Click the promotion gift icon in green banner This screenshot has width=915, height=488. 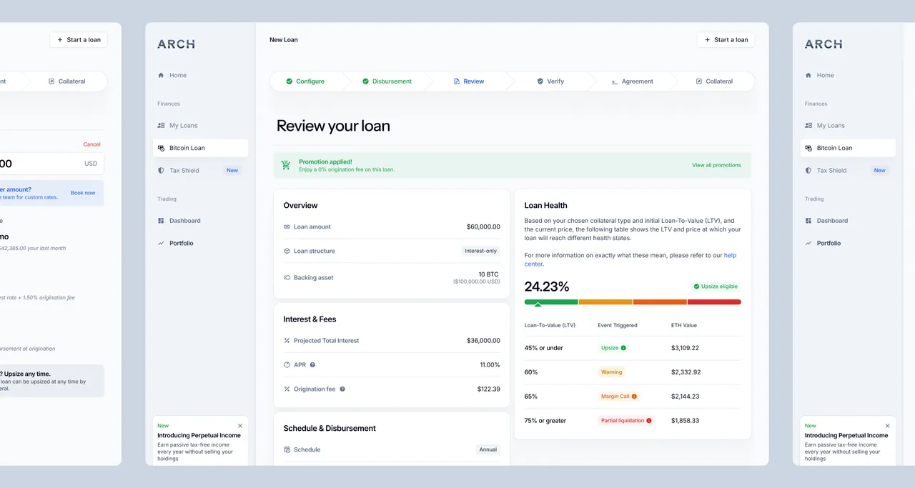coord(285,164)
